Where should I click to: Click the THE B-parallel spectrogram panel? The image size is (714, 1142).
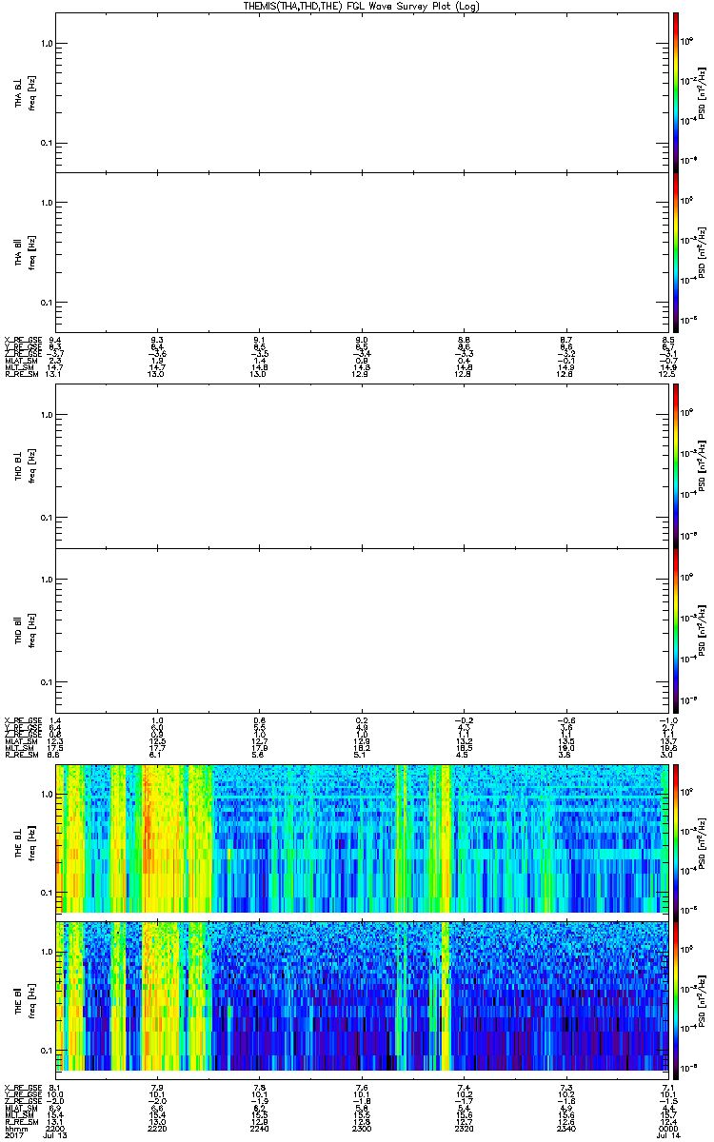[x=362, y=994]
